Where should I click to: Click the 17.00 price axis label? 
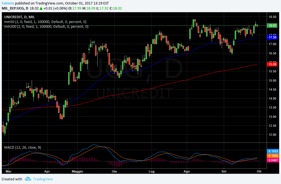pos(272,44)
